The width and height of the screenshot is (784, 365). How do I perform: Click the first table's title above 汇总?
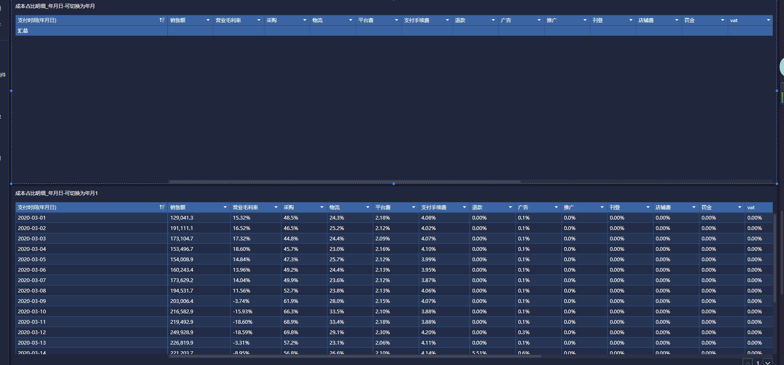[55, 6]
